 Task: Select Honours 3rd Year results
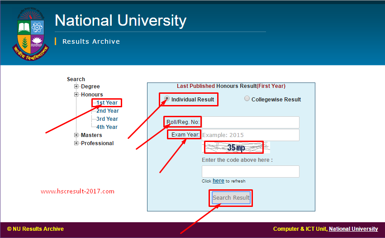(107, 119)
